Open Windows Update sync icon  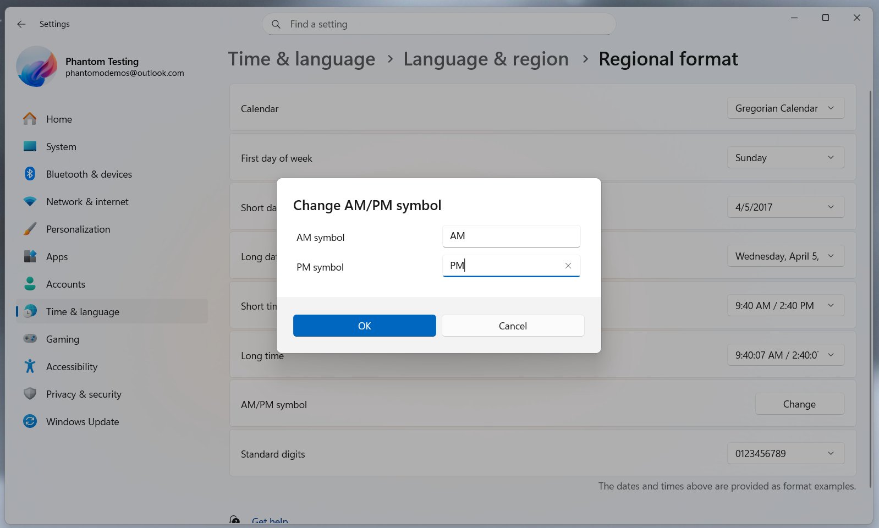[x=30, y=421]
